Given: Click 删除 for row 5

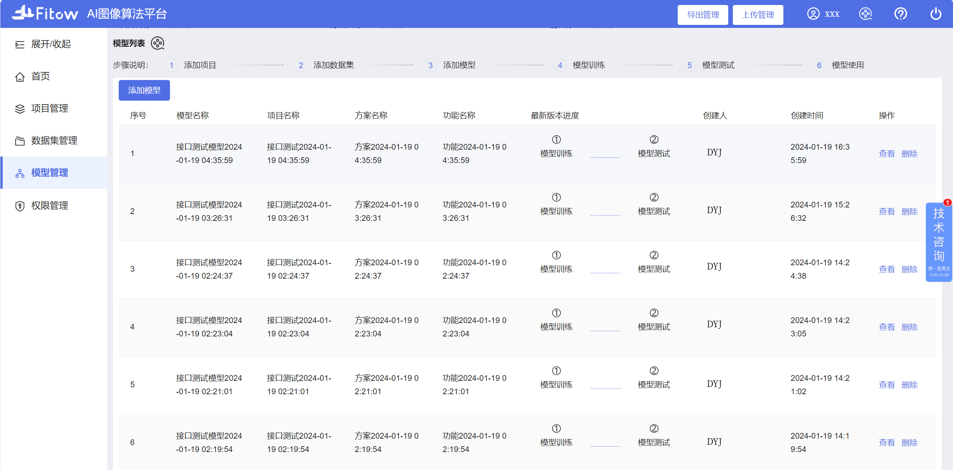Looking at the screenshot, I should 910,385.
